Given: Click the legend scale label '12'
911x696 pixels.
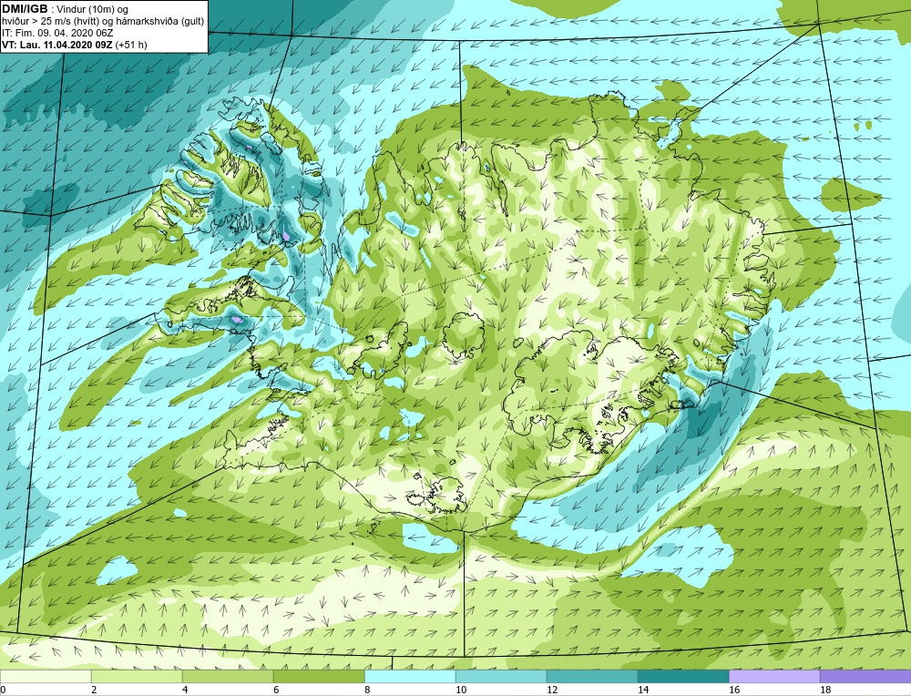Looking at the screenshot, I should point(552,690).
